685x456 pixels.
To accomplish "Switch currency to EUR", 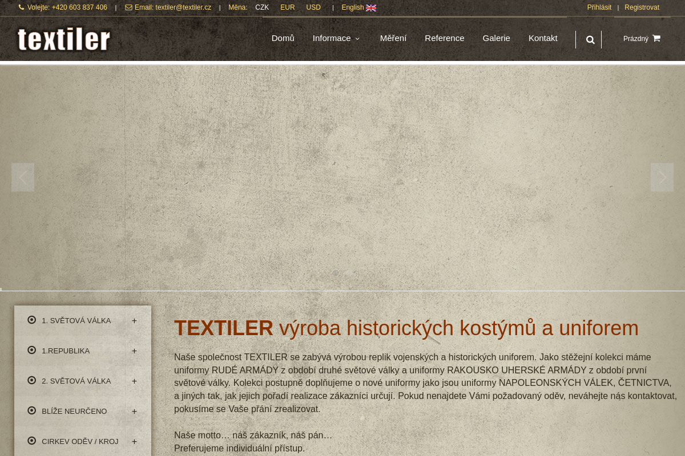I will [x=287, y=7].
